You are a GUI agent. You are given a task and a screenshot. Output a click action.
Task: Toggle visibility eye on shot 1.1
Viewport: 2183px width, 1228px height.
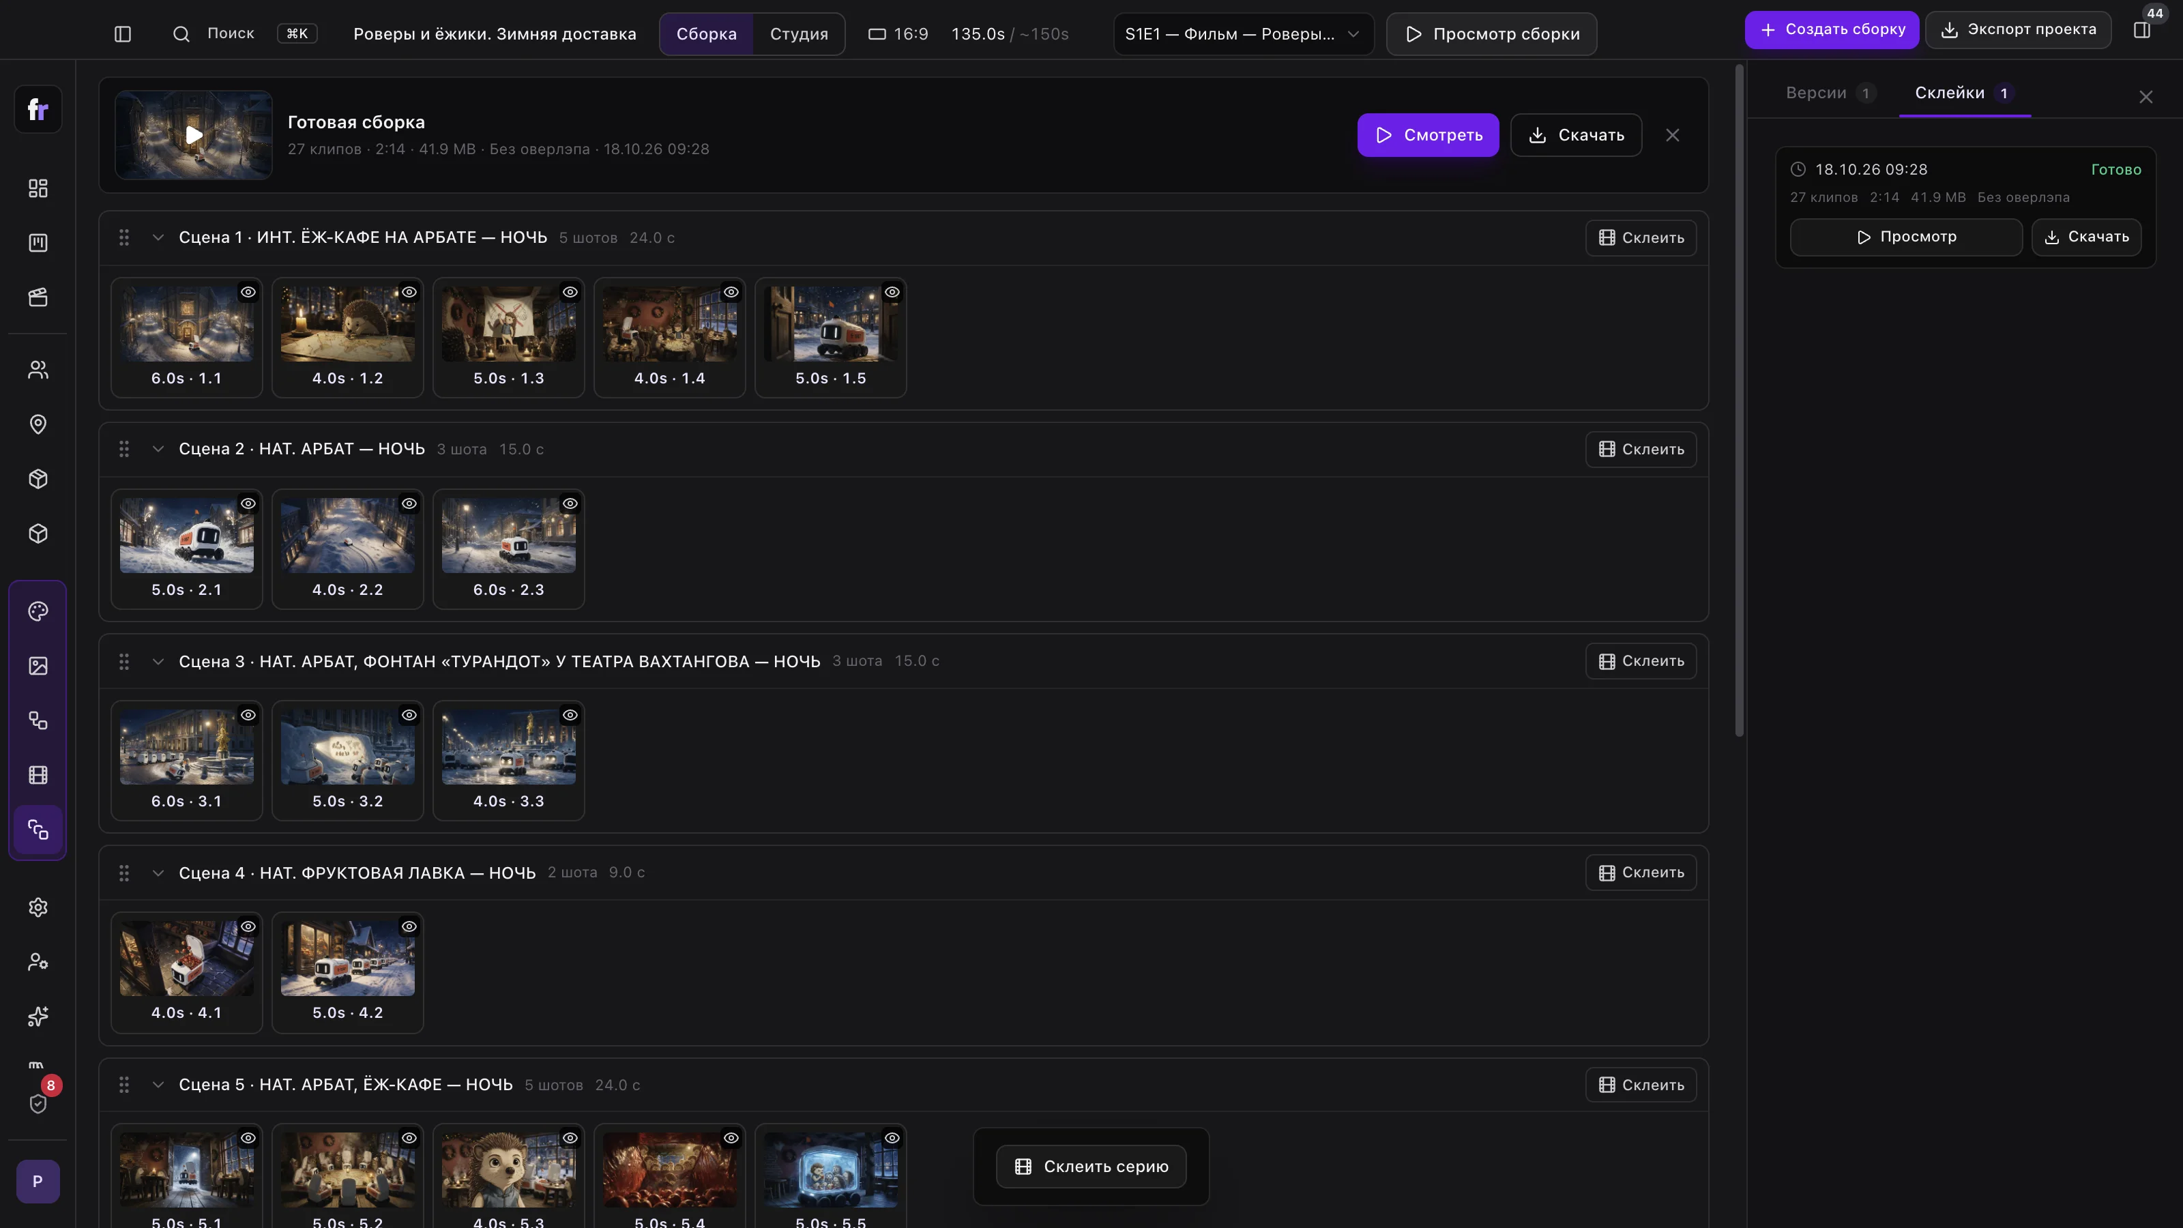pos(248,293)
